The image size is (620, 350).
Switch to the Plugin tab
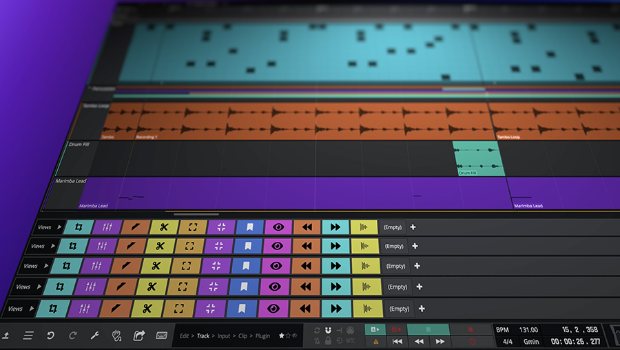[262, 336]
